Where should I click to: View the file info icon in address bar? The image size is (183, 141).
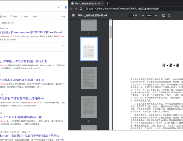click(87, 8)
